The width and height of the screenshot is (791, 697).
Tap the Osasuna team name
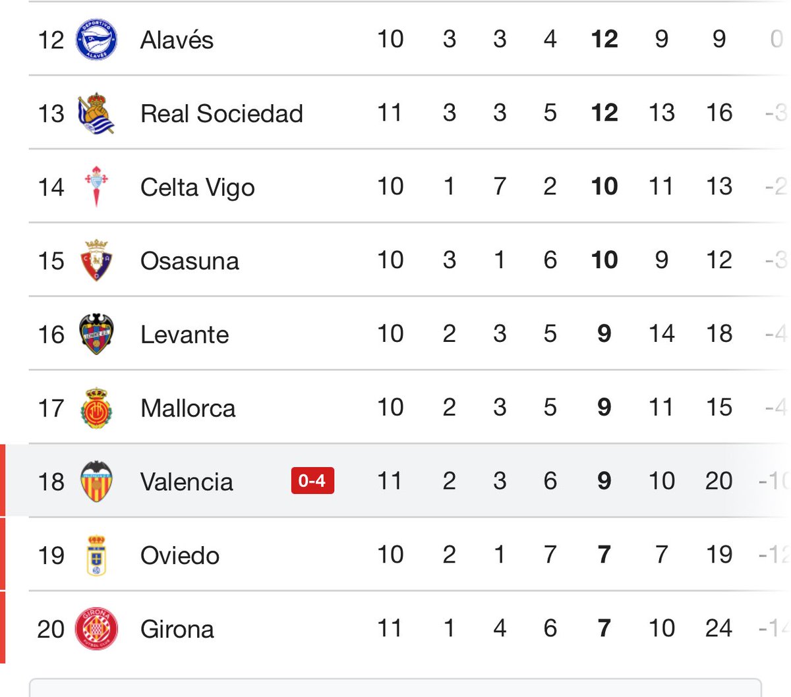point(190,261)
